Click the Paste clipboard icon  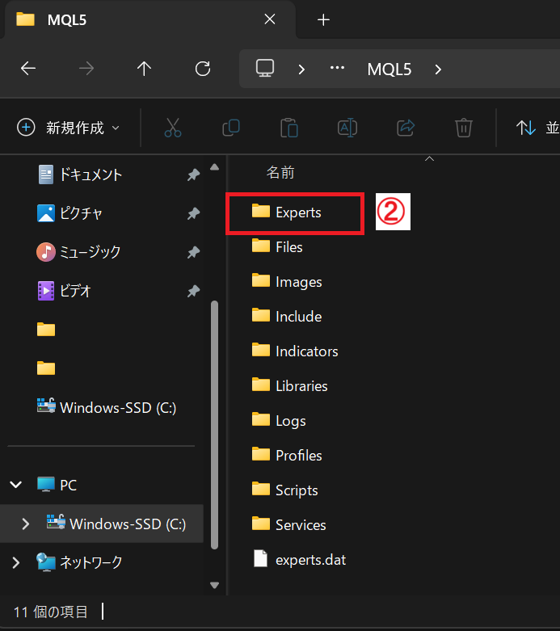tap(288, 128)
